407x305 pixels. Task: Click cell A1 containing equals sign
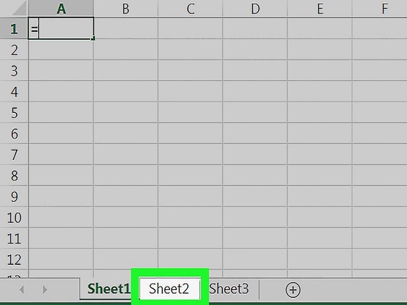click(x=60, y=29)
